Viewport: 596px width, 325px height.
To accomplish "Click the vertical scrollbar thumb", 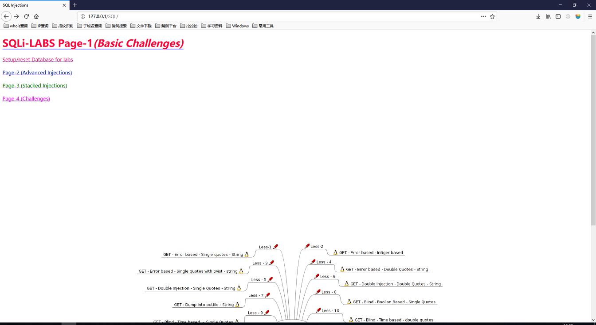I will tap(593, 131).
